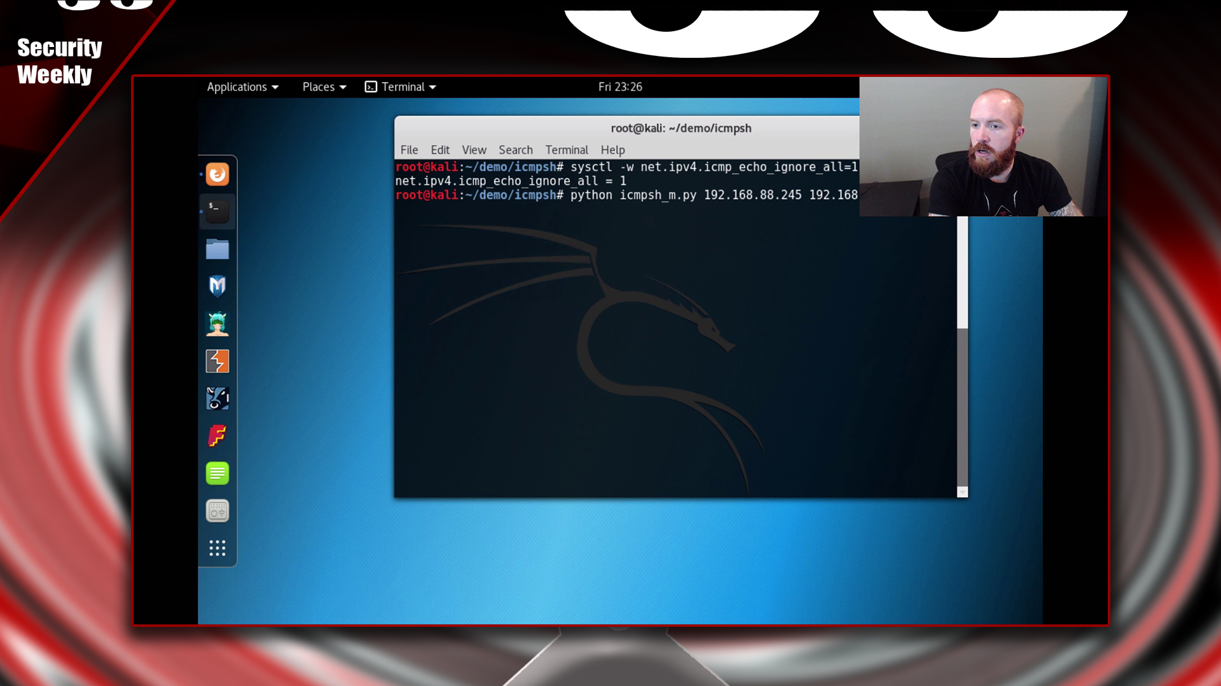
Task: Open the tweak tool dock icon
Action: [217, 511]
